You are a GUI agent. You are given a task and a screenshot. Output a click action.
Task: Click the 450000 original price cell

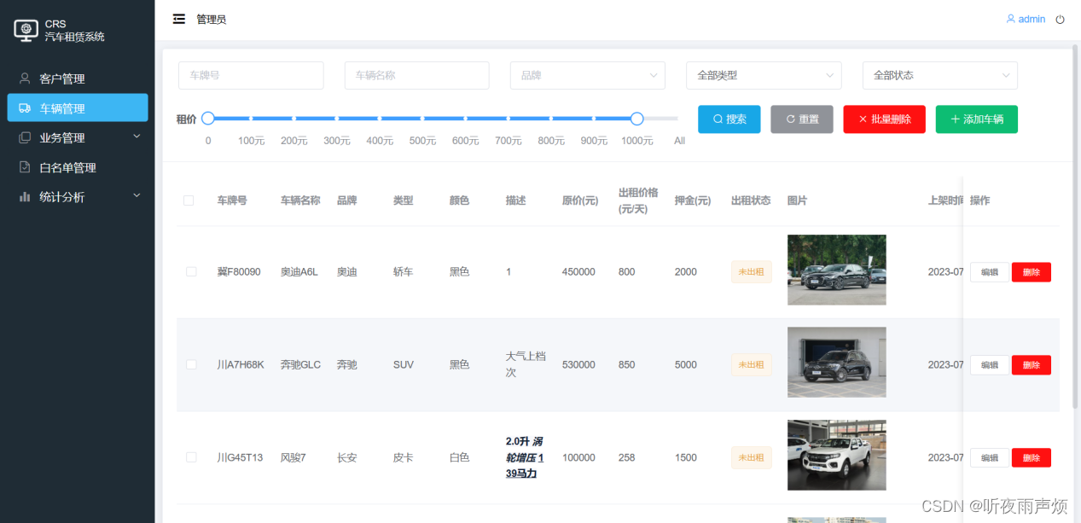tap(578, 271)
